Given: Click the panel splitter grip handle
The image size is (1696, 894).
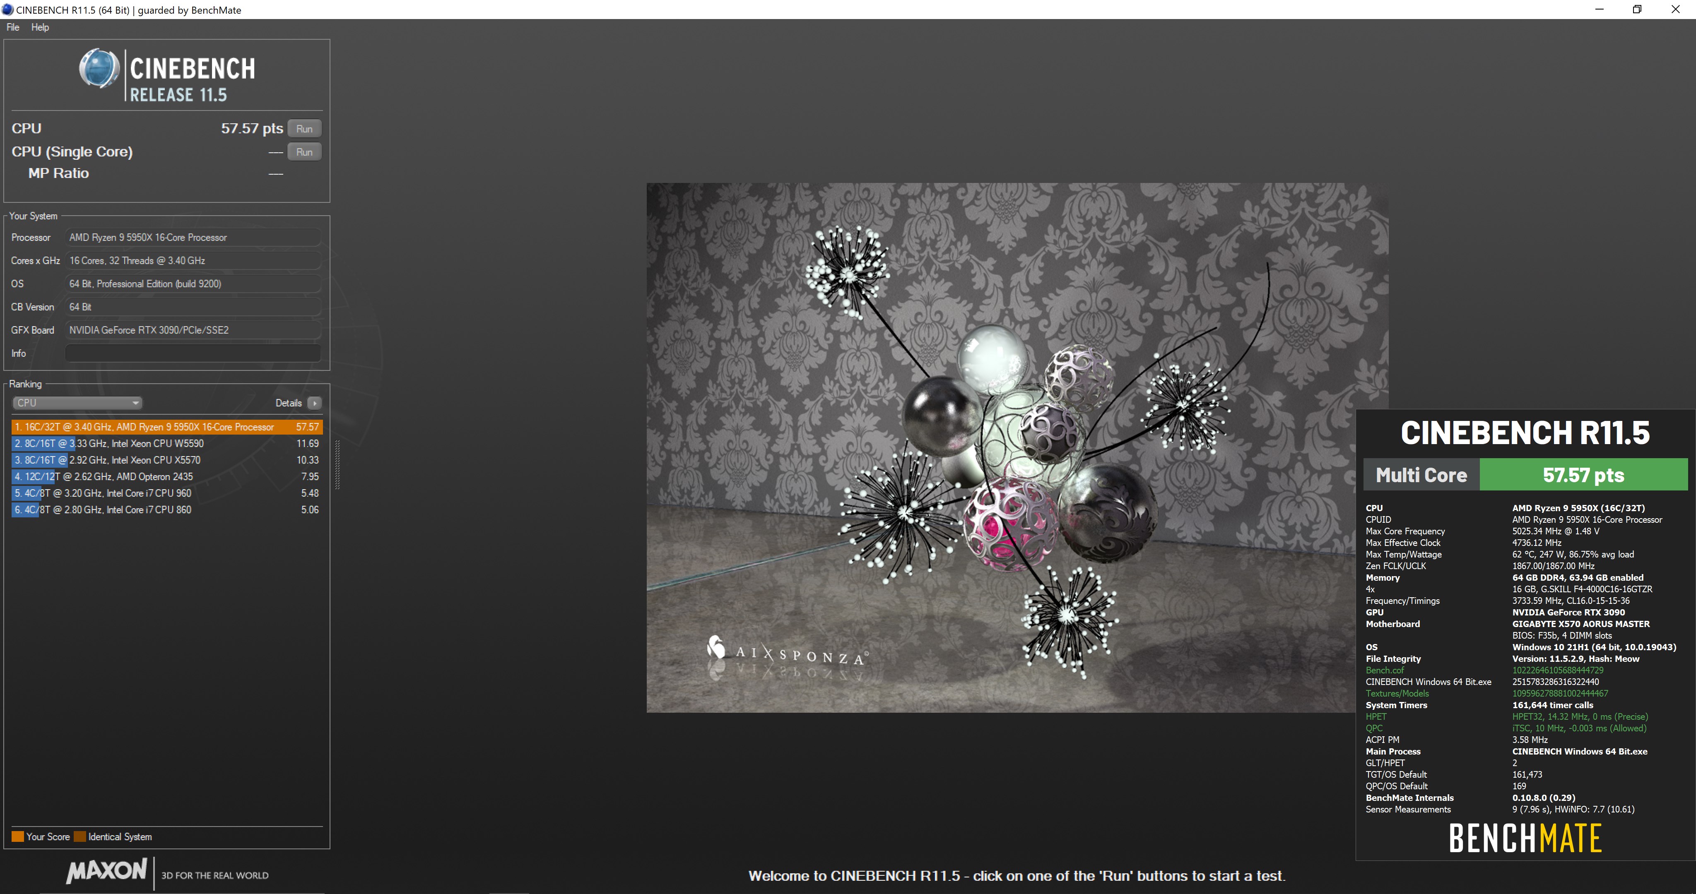Looking at the screenshot, I should (338, 464).
